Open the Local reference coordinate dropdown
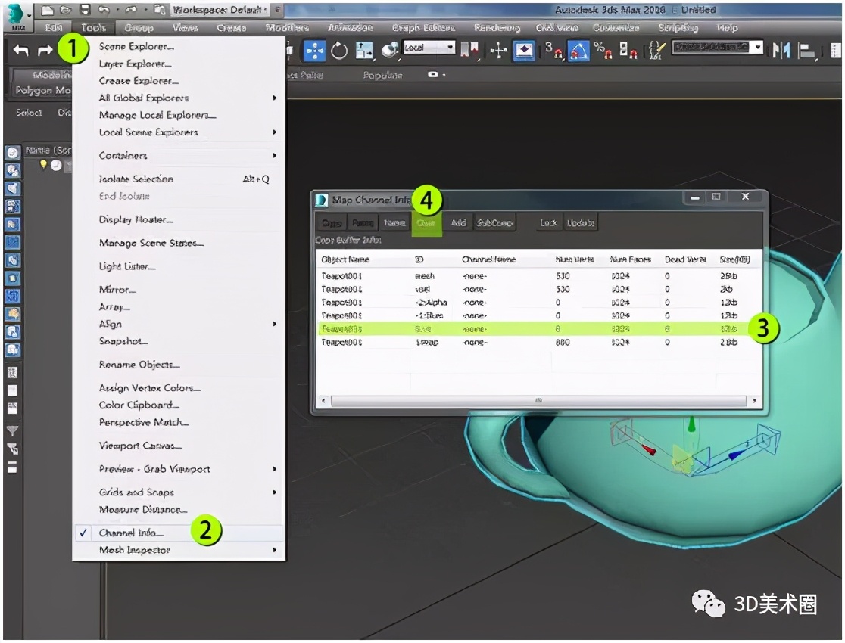The height and width of the screenshot is (643, 845). (429, 48)
